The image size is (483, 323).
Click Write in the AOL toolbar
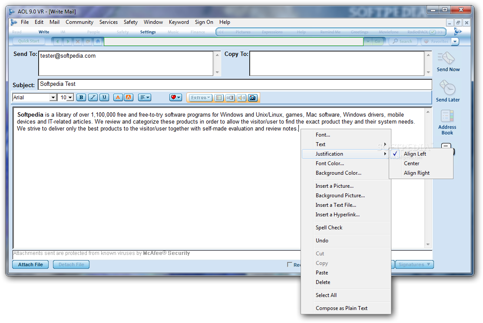coord(44,32)
